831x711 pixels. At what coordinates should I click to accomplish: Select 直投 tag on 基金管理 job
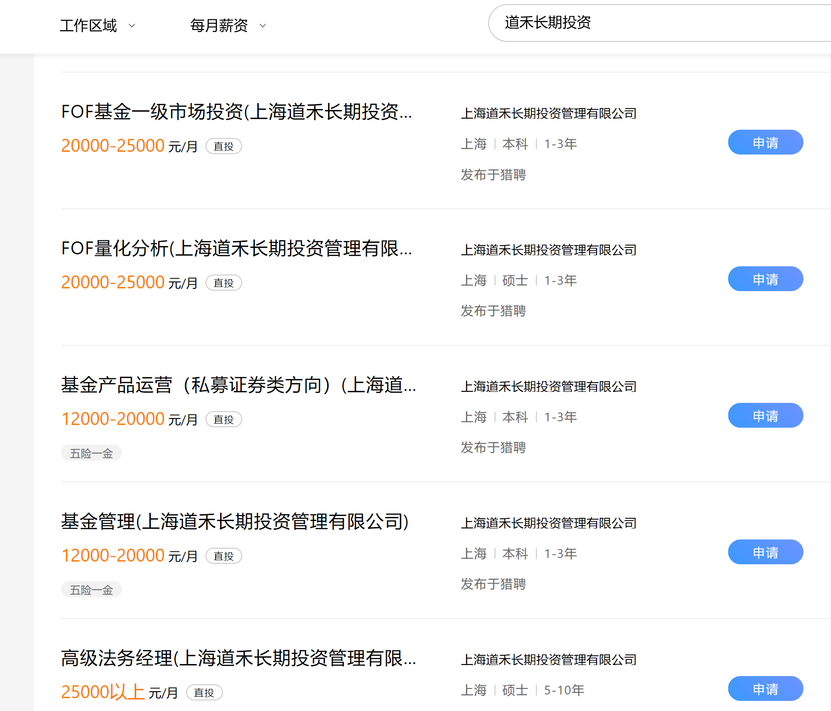pos(224,556)
